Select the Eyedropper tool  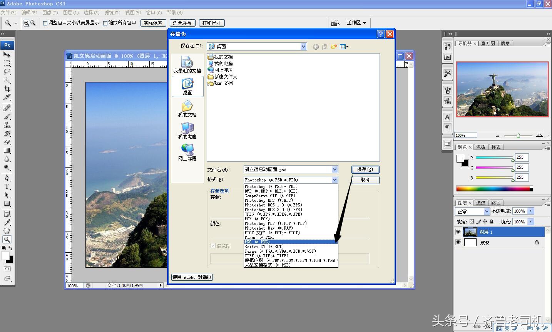tap(7, 222)
